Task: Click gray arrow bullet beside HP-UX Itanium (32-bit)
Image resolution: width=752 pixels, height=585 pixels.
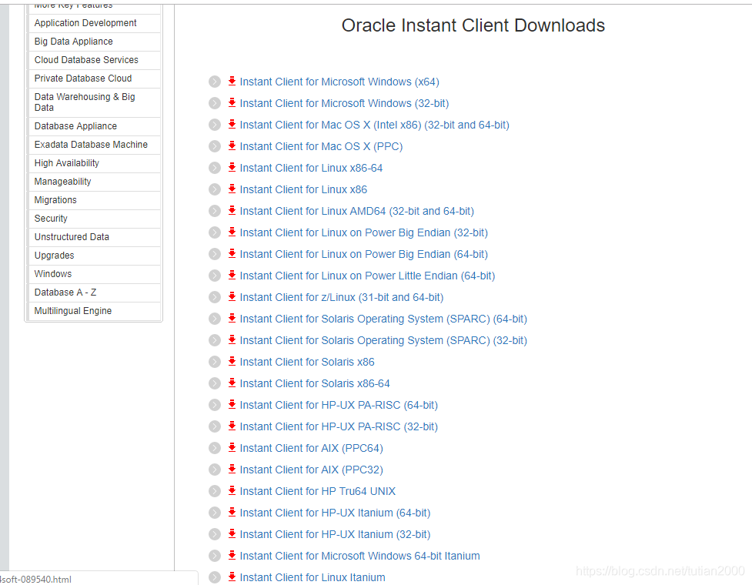Action: tap(215, 535)
